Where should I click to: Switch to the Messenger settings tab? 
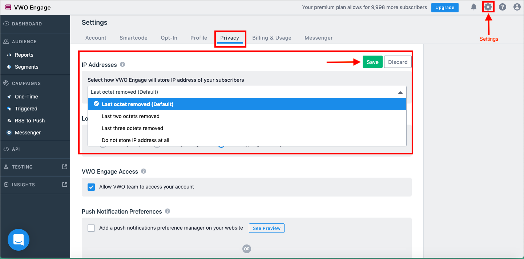pos(319,38)
